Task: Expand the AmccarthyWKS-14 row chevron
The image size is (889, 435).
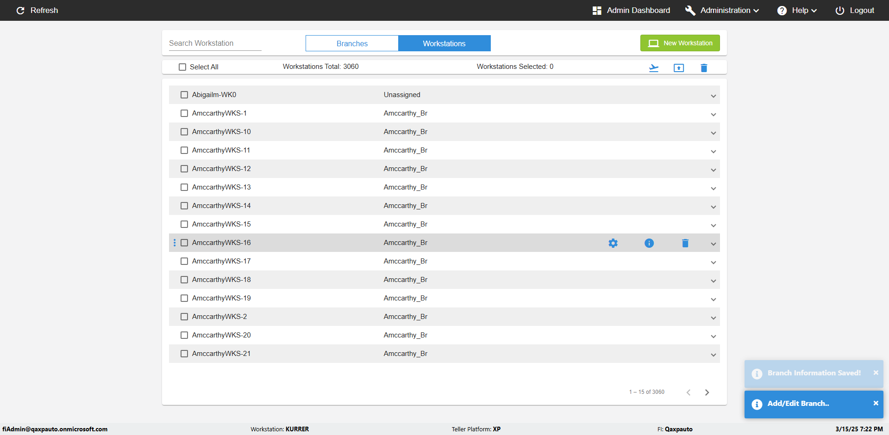Action: (713, 207)
